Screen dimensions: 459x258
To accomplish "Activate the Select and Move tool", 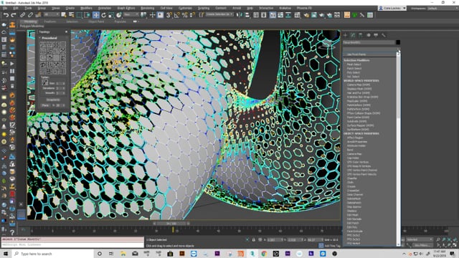I will coord(95,15).
